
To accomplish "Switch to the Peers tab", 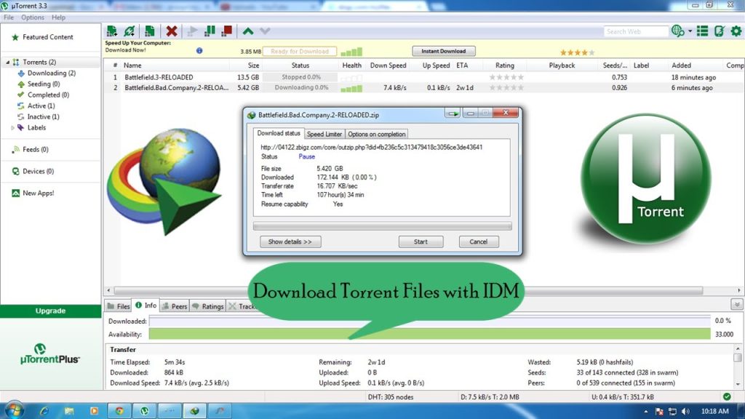I will tap(175, 306).
